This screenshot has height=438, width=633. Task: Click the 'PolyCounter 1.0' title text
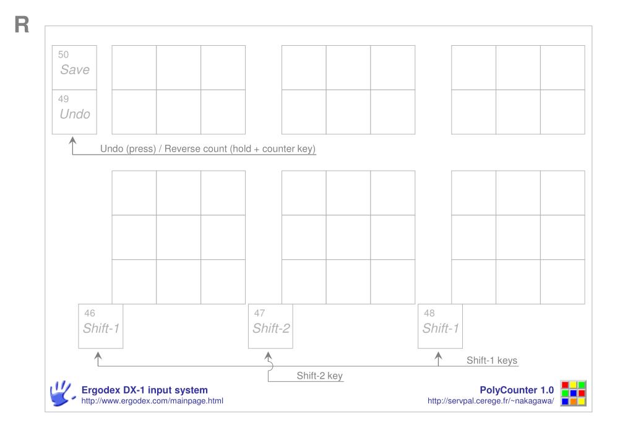coord(517,390)
